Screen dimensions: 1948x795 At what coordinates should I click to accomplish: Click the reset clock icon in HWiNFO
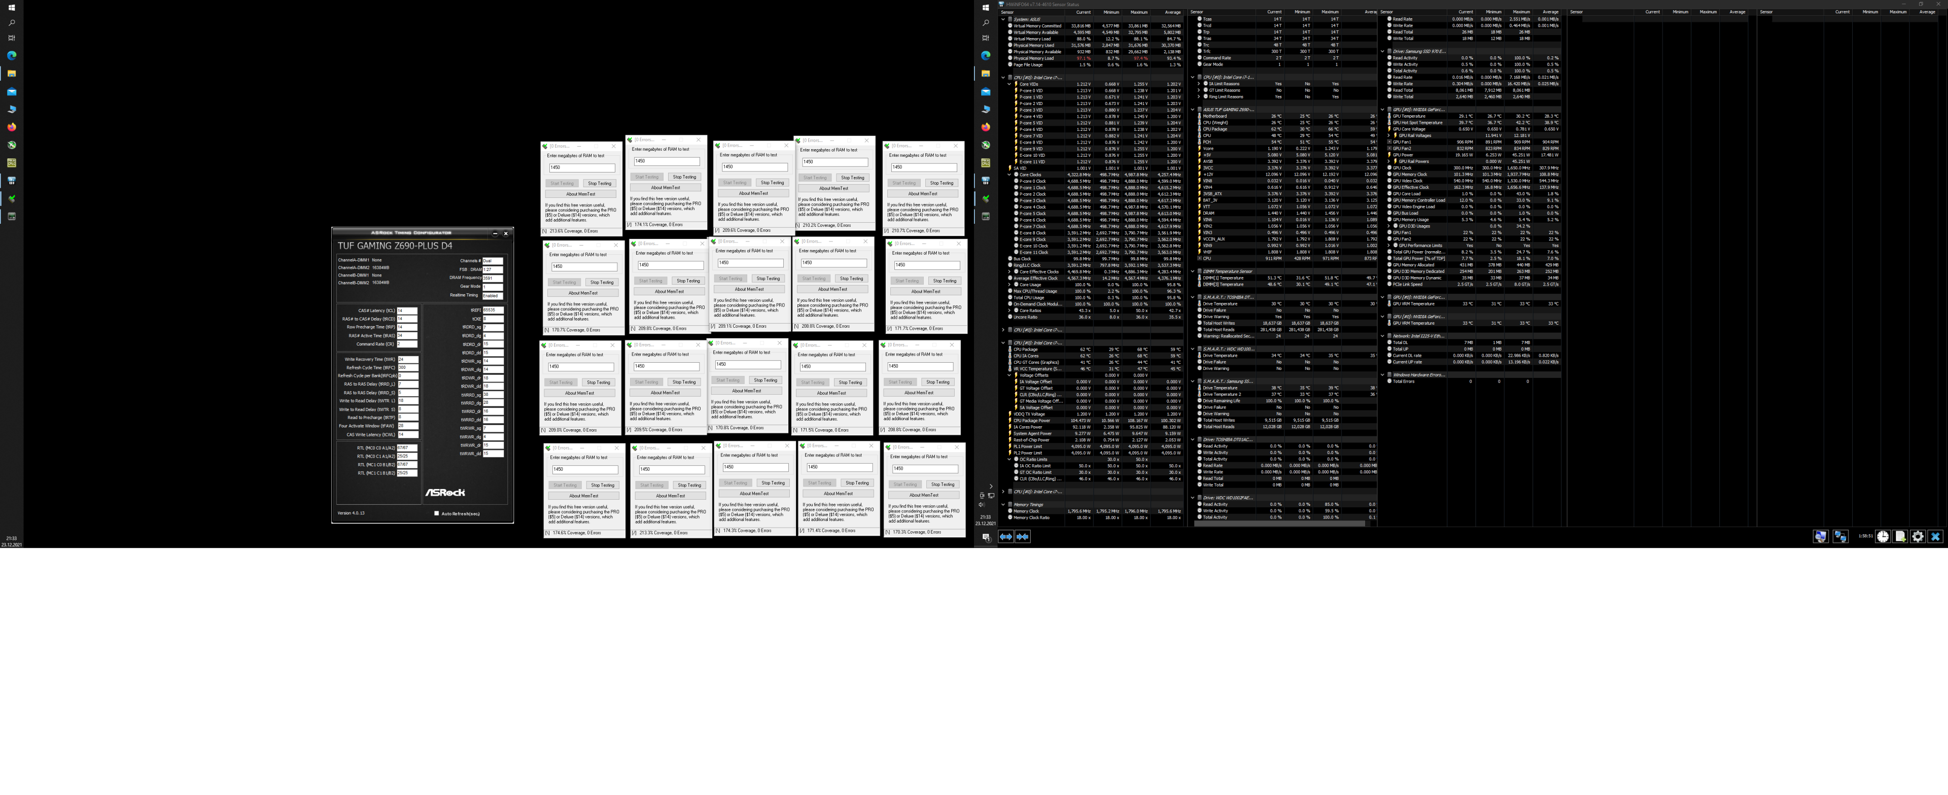[x=1882, y=536]
